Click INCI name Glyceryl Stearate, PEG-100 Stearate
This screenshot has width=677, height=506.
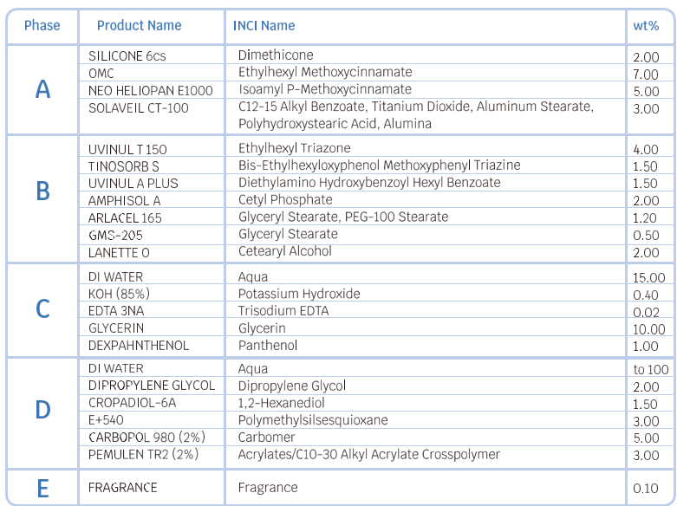click(343, 217)
